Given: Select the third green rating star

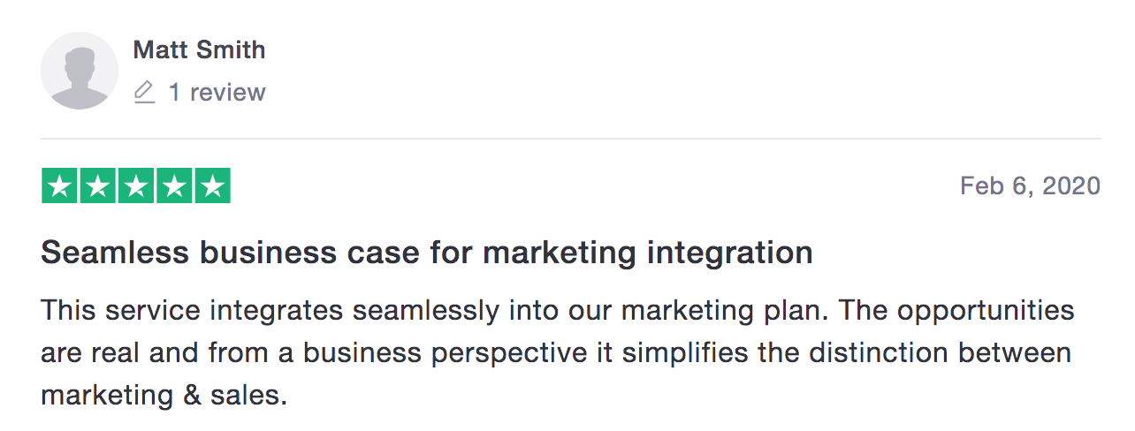Looking at the screenshot, I should coord(136,185).
